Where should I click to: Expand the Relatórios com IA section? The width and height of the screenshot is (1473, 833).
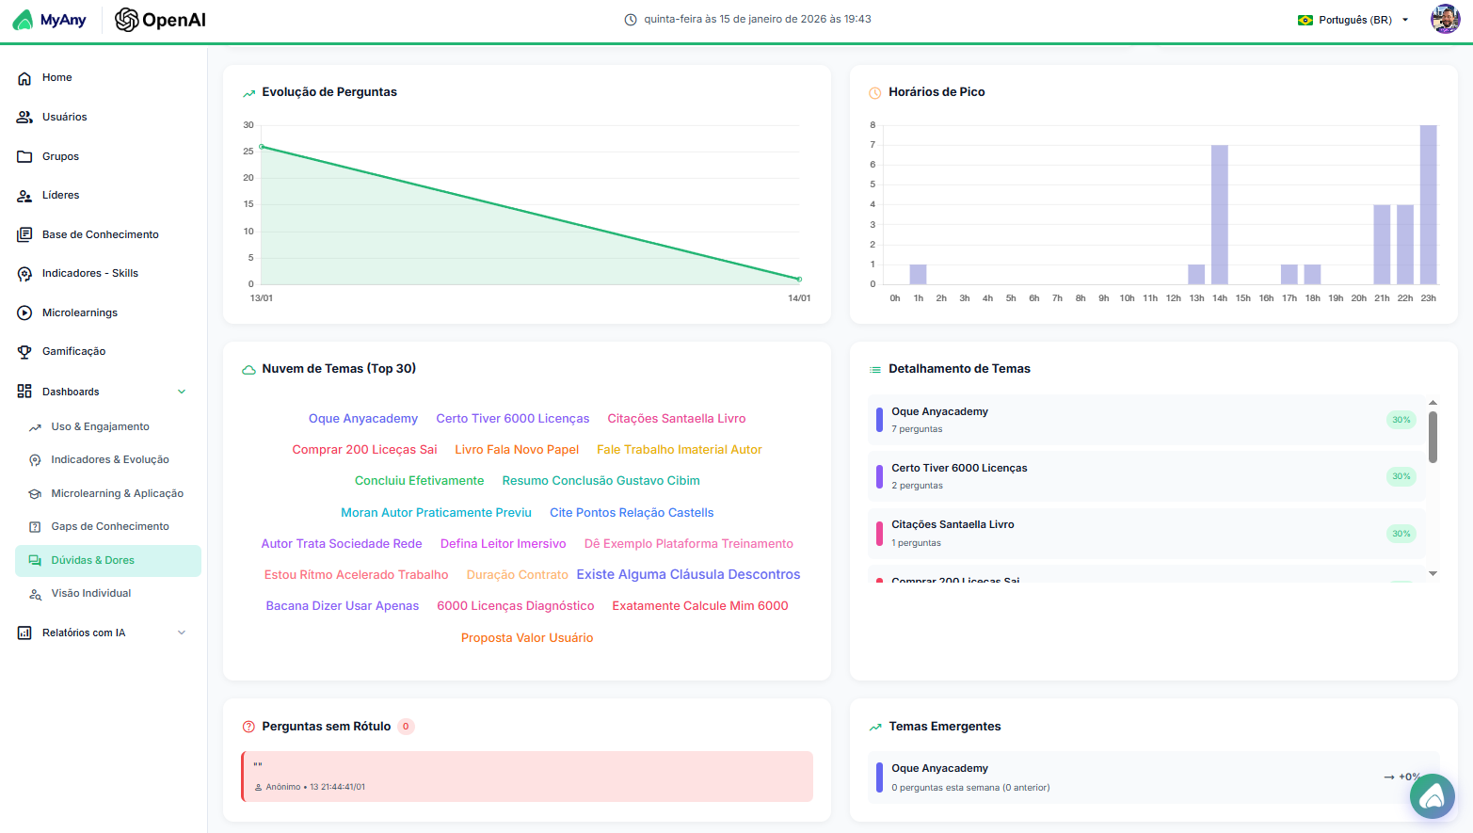(182, 632)
